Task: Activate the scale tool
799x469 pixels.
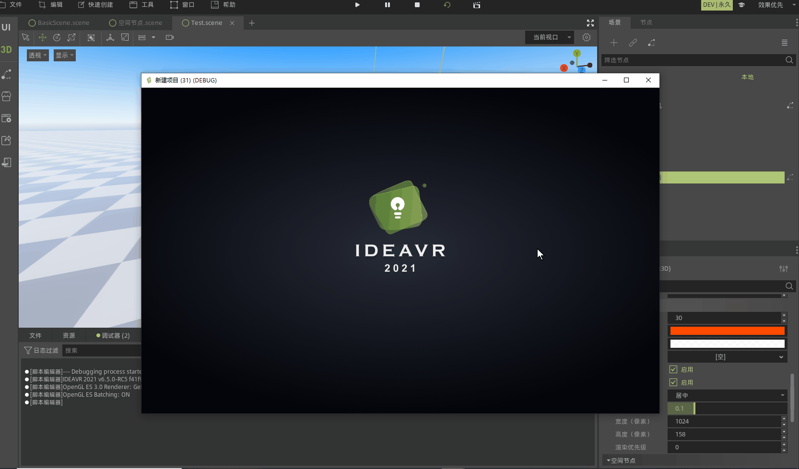Action: [x=71, y=37]
